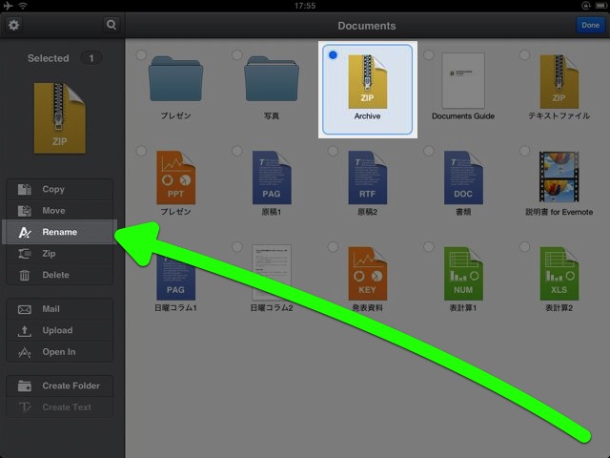610x458 pixels.
Task: Click the Rename pencil-A icon
Action: coord(24,232)
